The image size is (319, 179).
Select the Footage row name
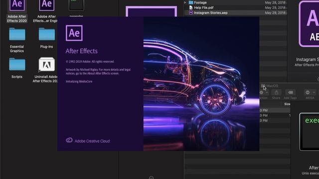point(200,2)
